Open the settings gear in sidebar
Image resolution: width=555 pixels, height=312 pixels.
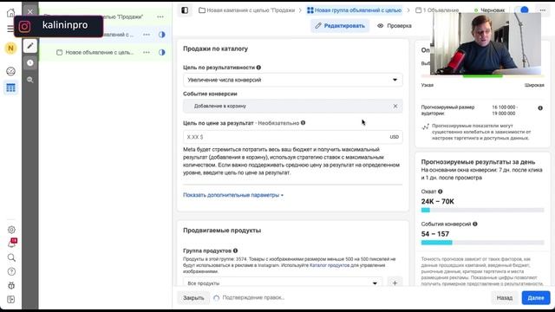pos(11,230)
